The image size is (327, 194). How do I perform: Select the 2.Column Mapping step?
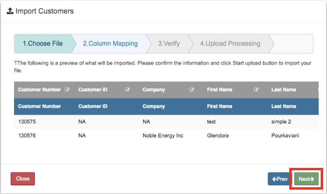tap(110, 44)
